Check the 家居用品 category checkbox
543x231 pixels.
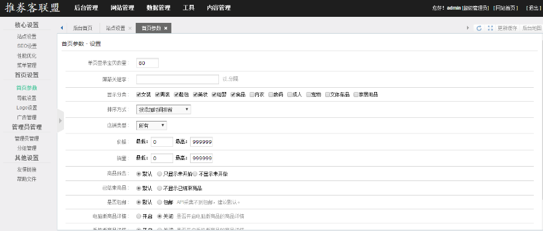point(355,94)
